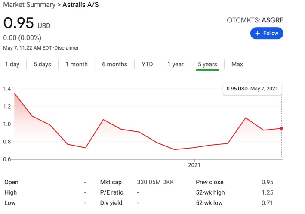Switch to the 1 year tab
Viewport: 305px width, 214px height.
coord(176,64)
